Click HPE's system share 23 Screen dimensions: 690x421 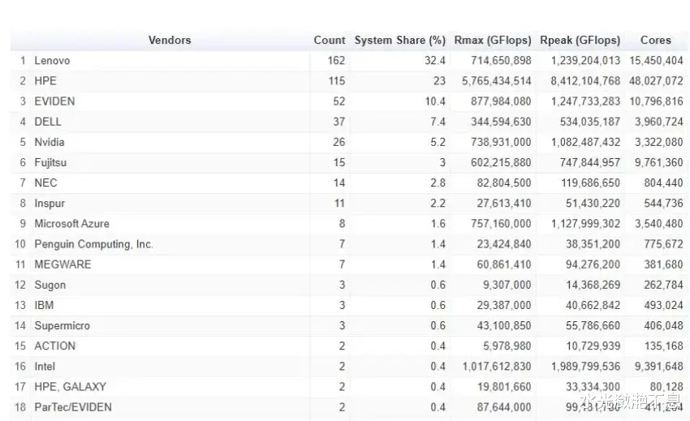tap(439, 81)
